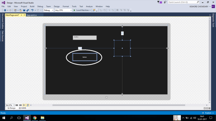Open Windows Start menu
The height and width of the screenshot is (121, 216).
(4, 118)
